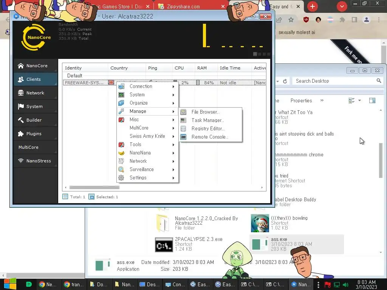387x290 pixels.
Task: Click the Misc menu icon
Action: pyautogui.click(x=121, y=120)
